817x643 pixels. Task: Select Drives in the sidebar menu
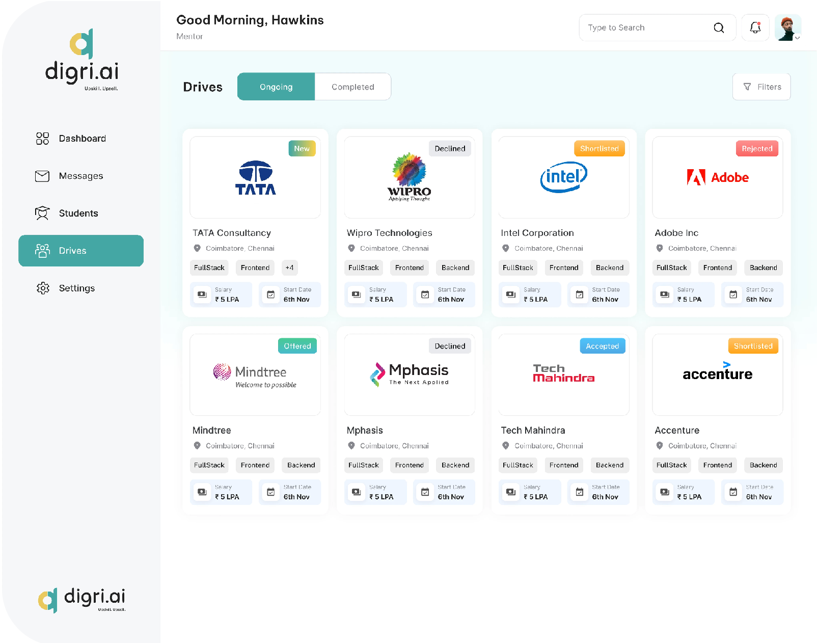(81, 251)
